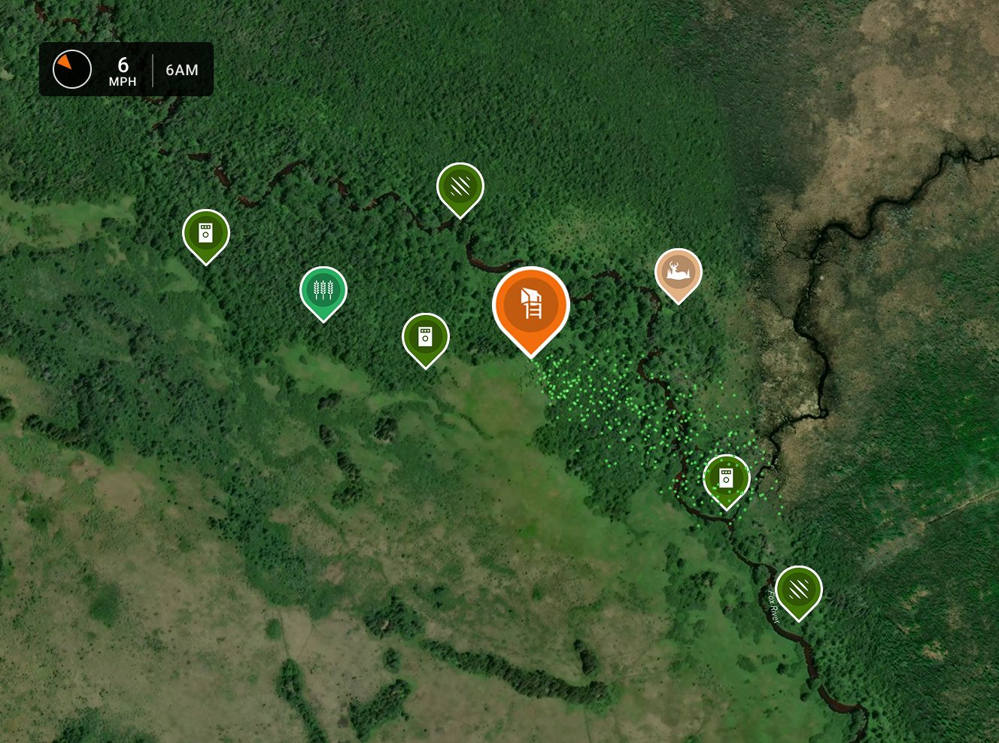Open the trail camera pin beside the wheat marker
This screenshot has width=999, height=743.
coord(426,336)
